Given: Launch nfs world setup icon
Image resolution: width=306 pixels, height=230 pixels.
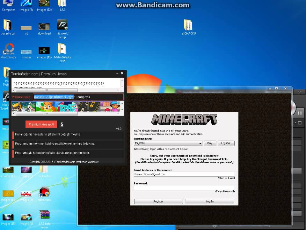Looking at the screenshot, I should [62, 29].
